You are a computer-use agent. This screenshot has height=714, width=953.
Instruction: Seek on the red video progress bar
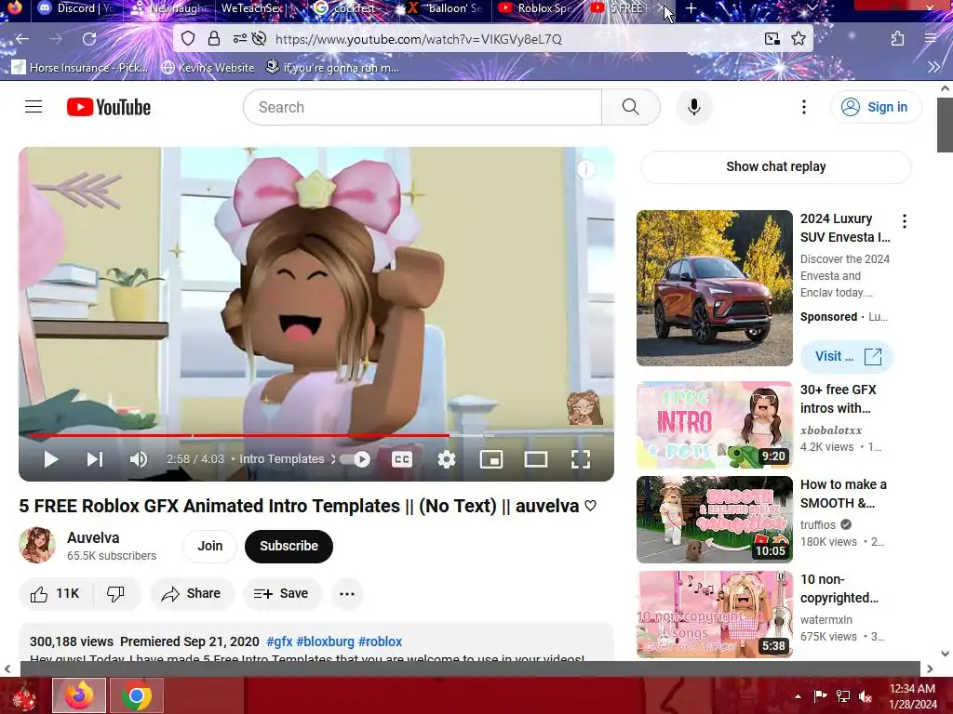(239, 435)
